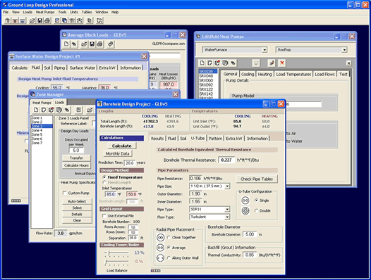371x280 pixels.
Task: Click the Prediction Time years field
Action: 130,163
